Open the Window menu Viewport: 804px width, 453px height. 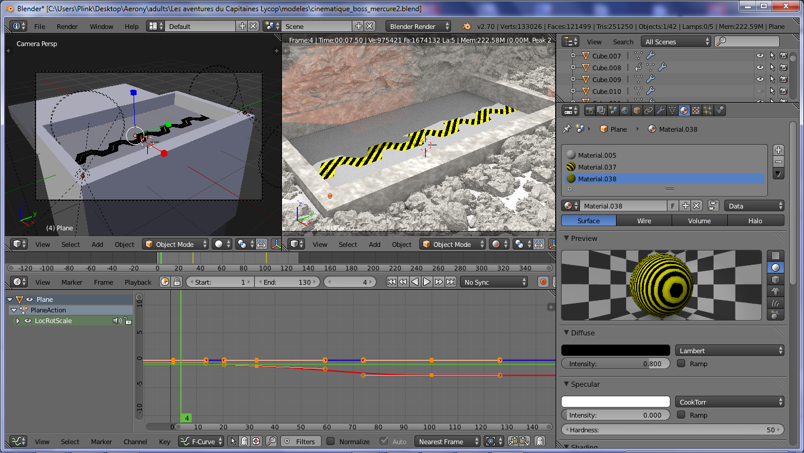(102, 27)
